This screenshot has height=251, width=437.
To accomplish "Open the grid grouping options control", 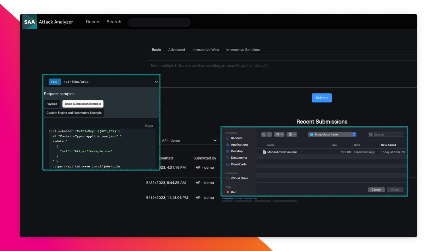I will point(292,135).
